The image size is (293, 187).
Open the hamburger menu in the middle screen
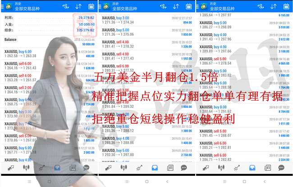coord(100,7)
